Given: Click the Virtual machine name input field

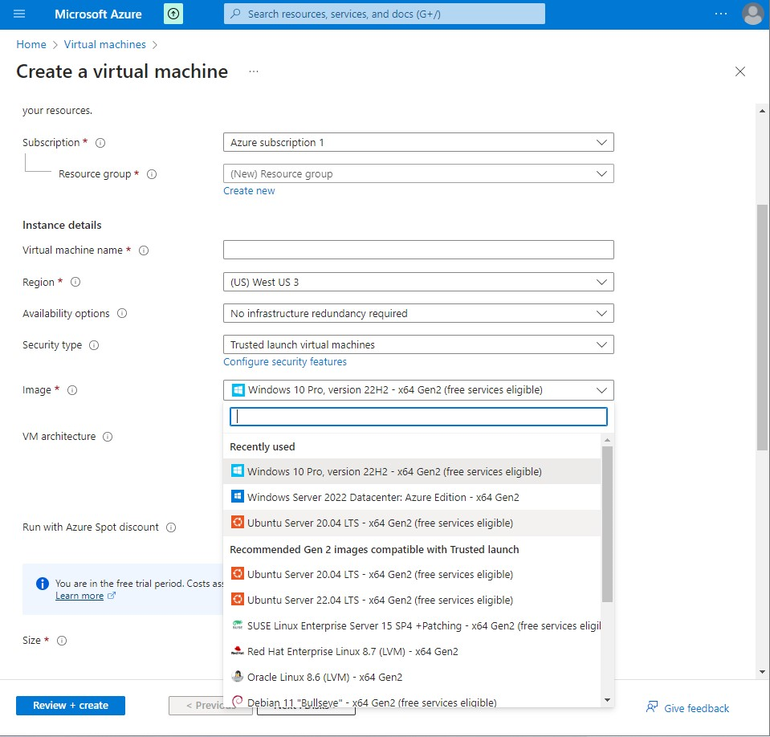Looking at the screenshot, I should coord(418,249).
